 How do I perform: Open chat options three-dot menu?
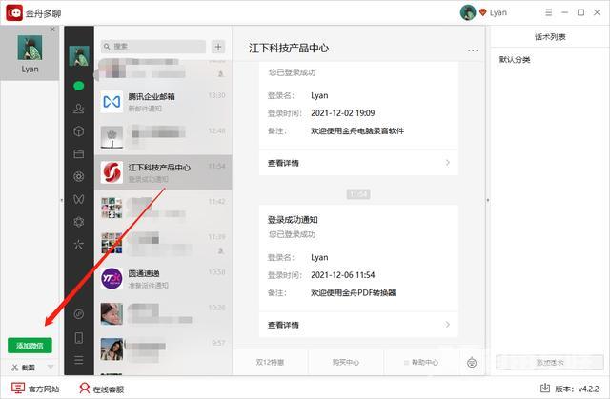click(473, 50)
